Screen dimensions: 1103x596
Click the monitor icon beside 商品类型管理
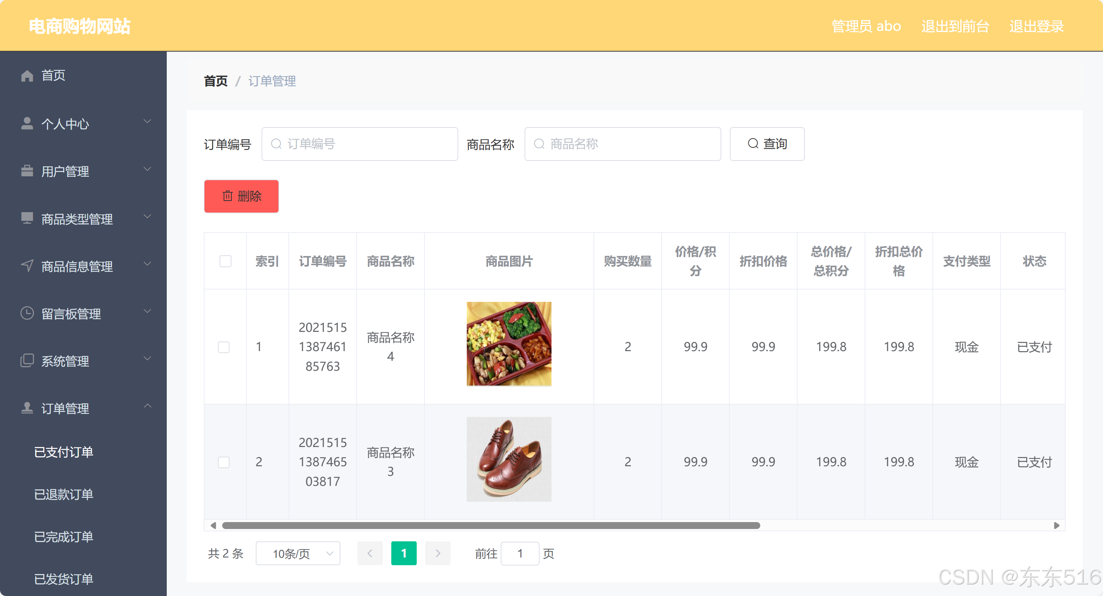pos(27,218)
